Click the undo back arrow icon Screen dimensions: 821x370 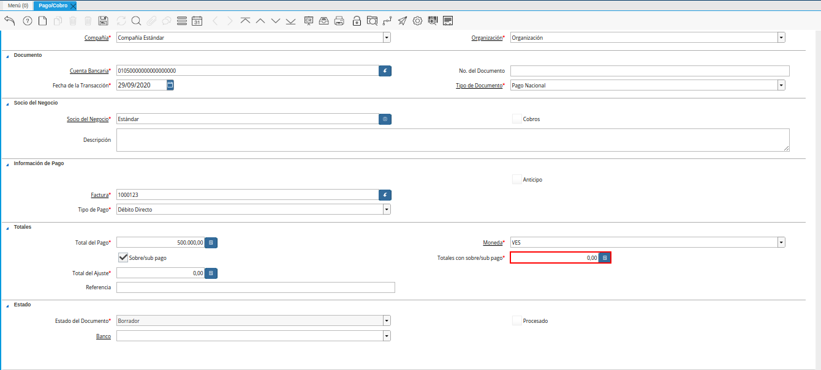(x=9, y=21)
